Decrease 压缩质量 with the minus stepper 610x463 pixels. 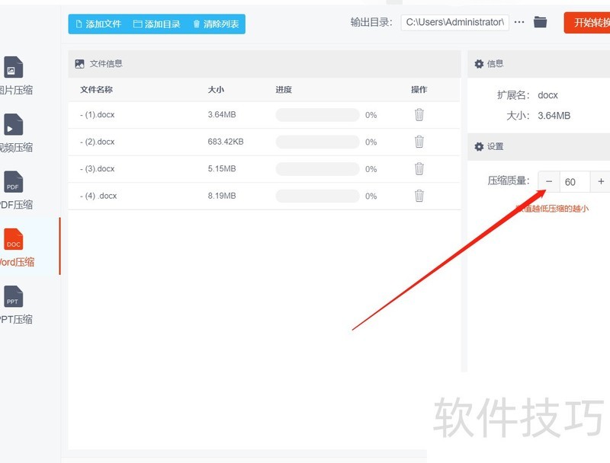(548, 181)
